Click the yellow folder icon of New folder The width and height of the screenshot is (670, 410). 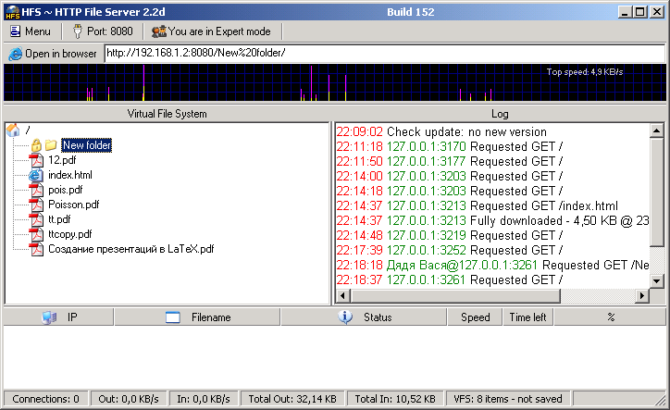[51, 145]
